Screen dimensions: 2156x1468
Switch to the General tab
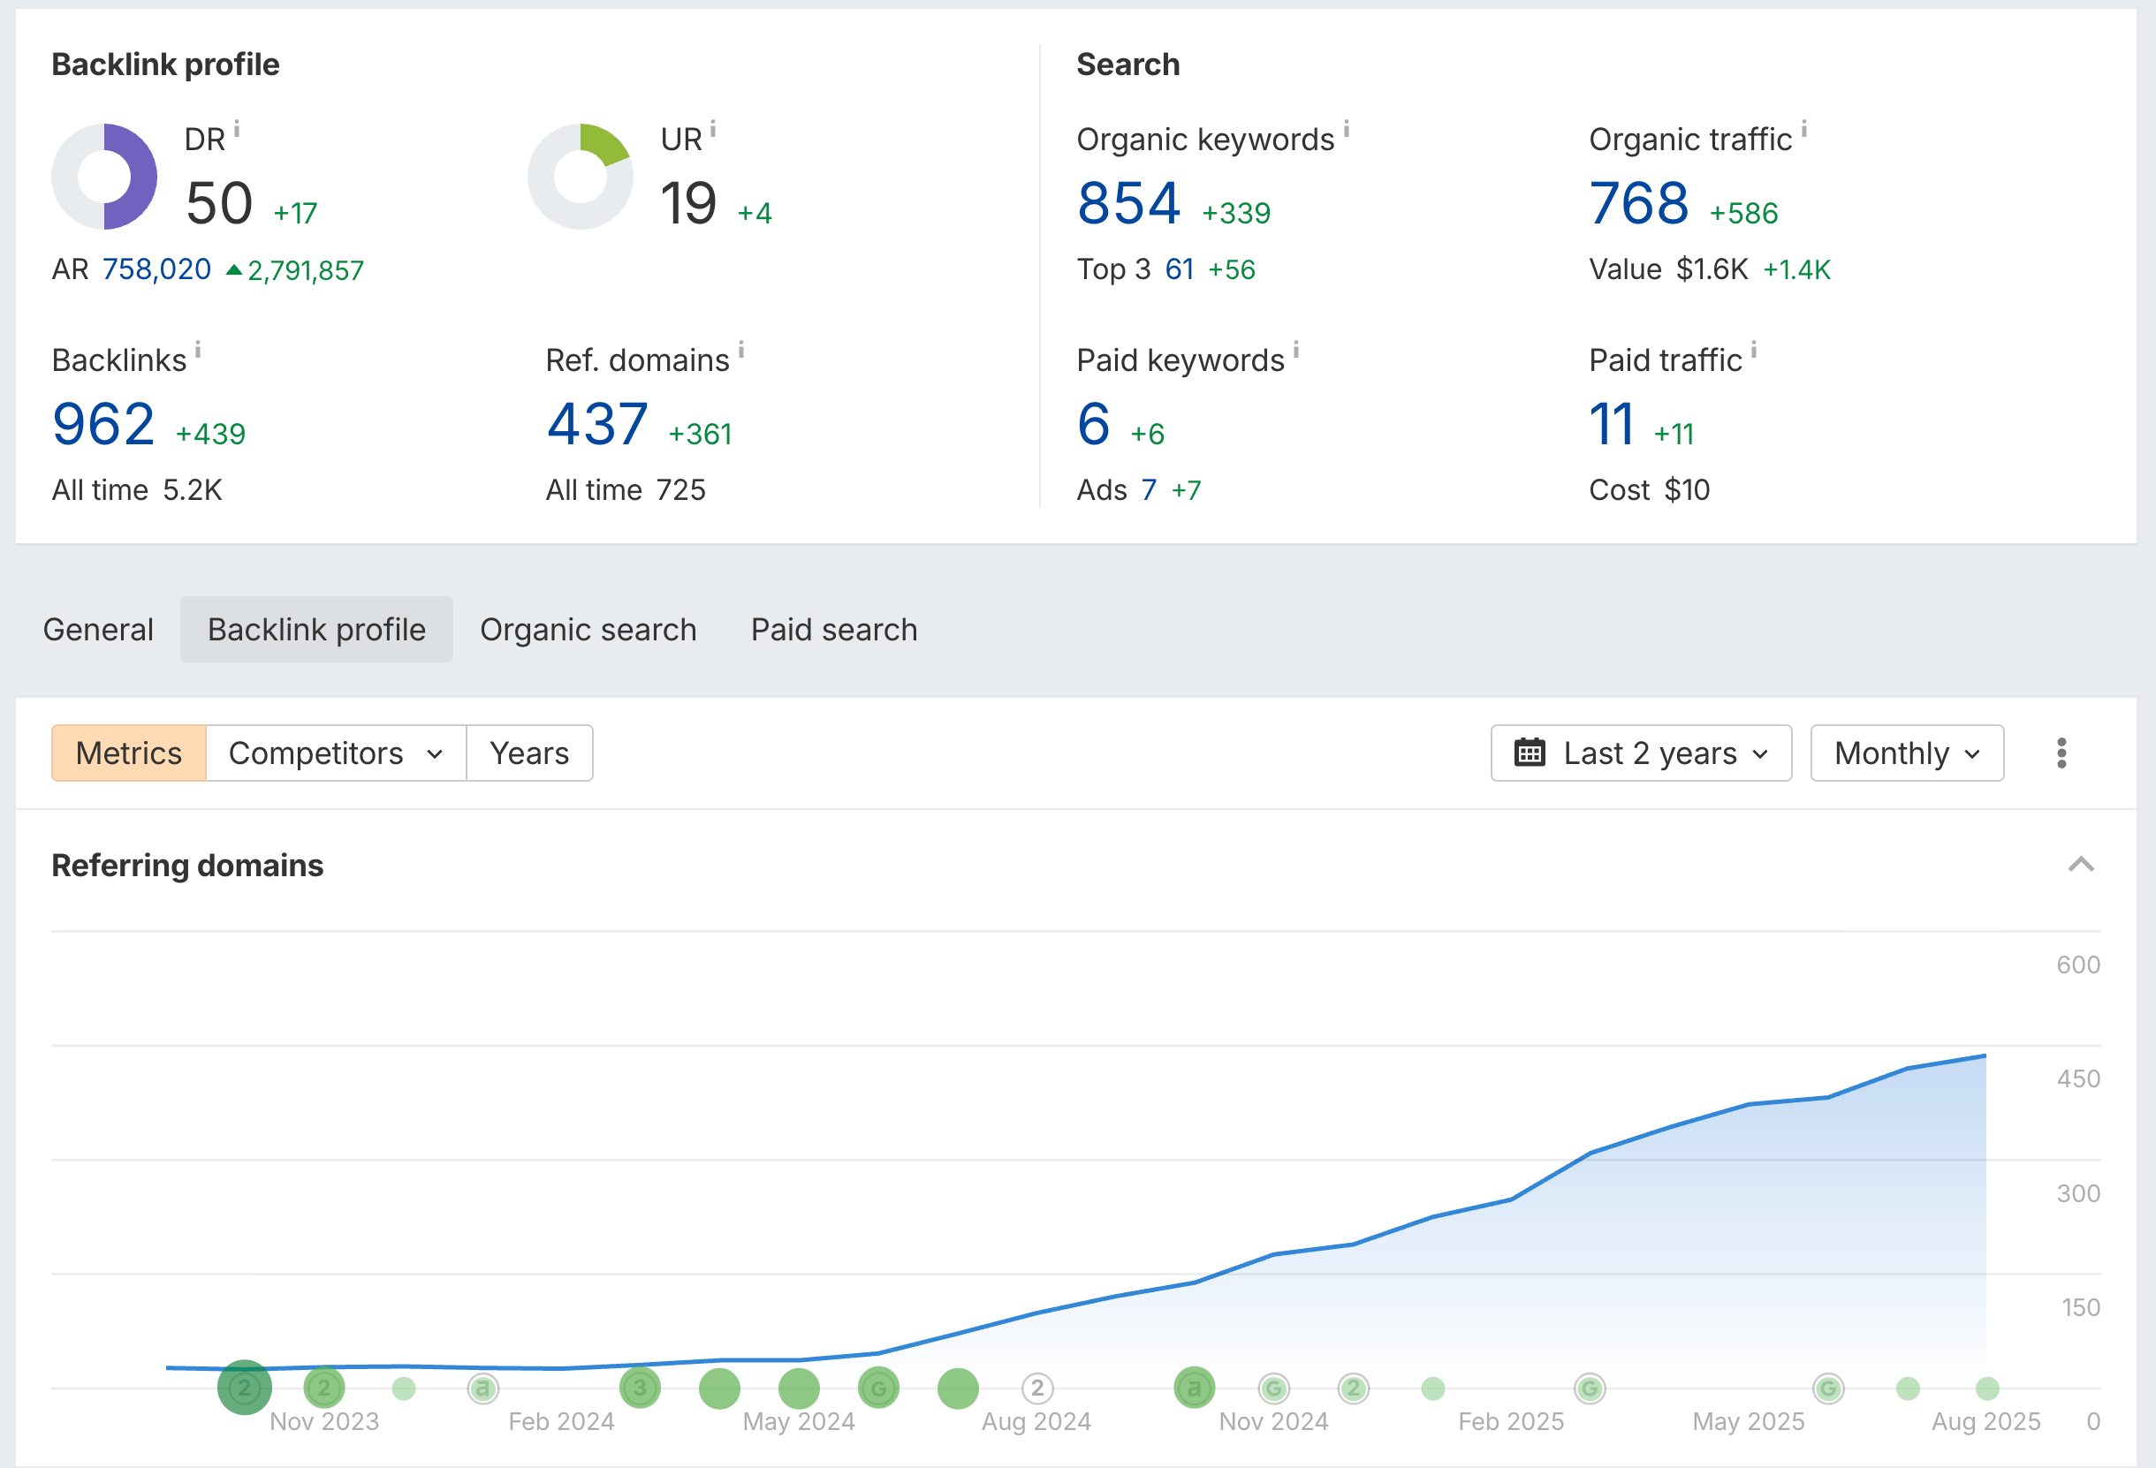[x=98, y=629]
